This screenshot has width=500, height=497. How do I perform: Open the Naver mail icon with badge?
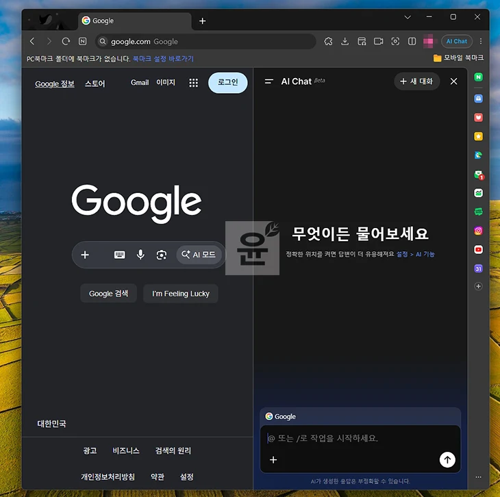coord(479,175)
